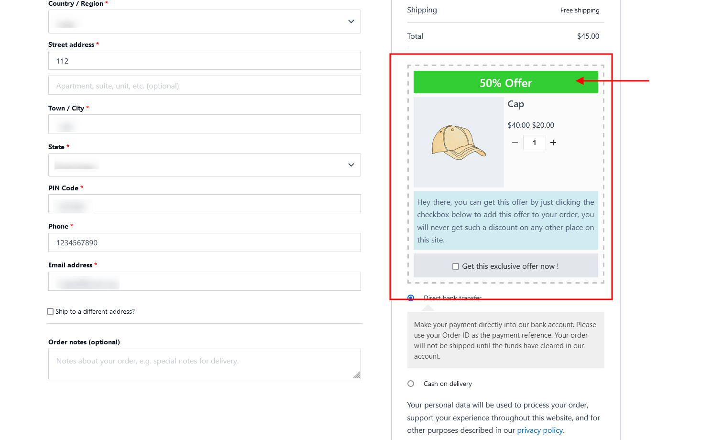The width and height of the screenshot is (701, 440).
Task: Focus the Apartment, suite, unit field
Action: click(204, 86)
